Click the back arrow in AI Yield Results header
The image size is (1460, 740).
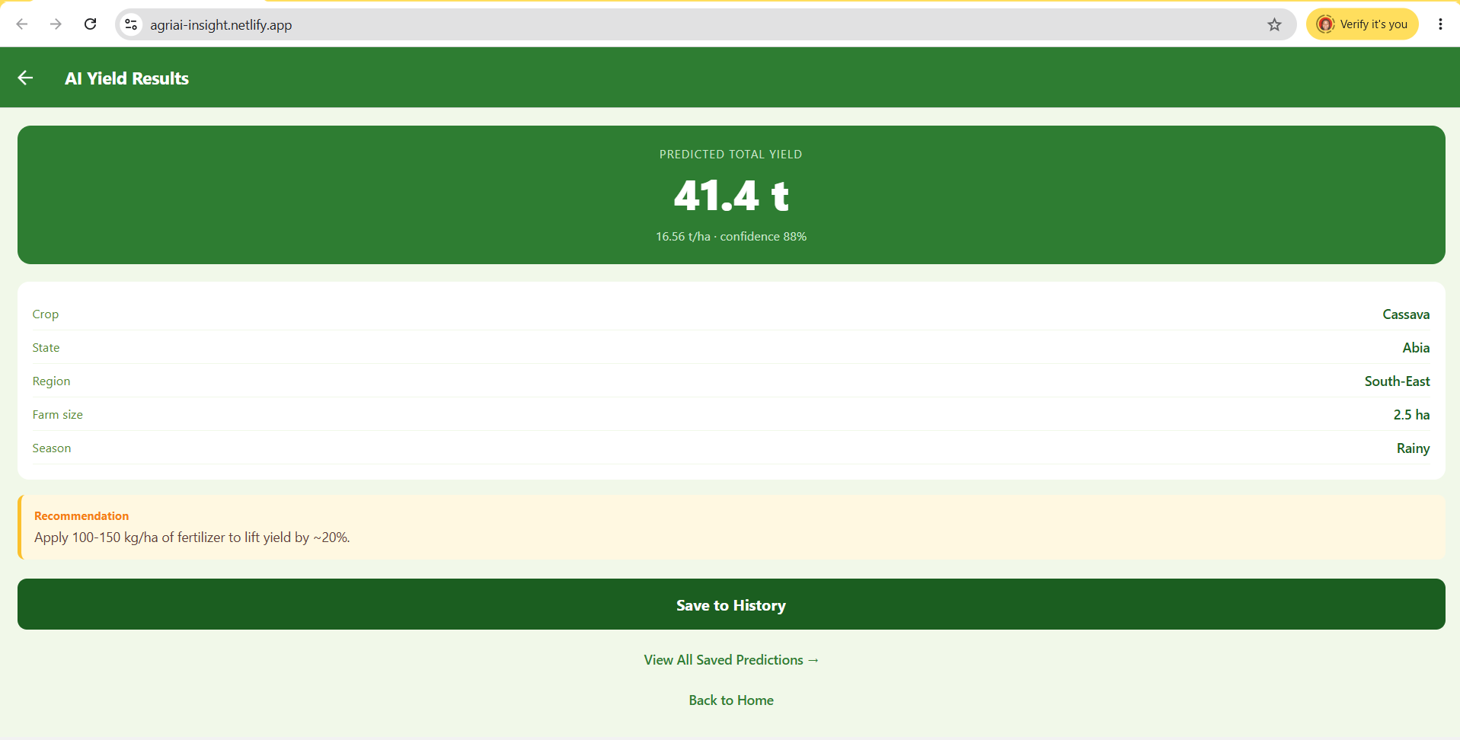pyautogui.click(x=25, y=78)
